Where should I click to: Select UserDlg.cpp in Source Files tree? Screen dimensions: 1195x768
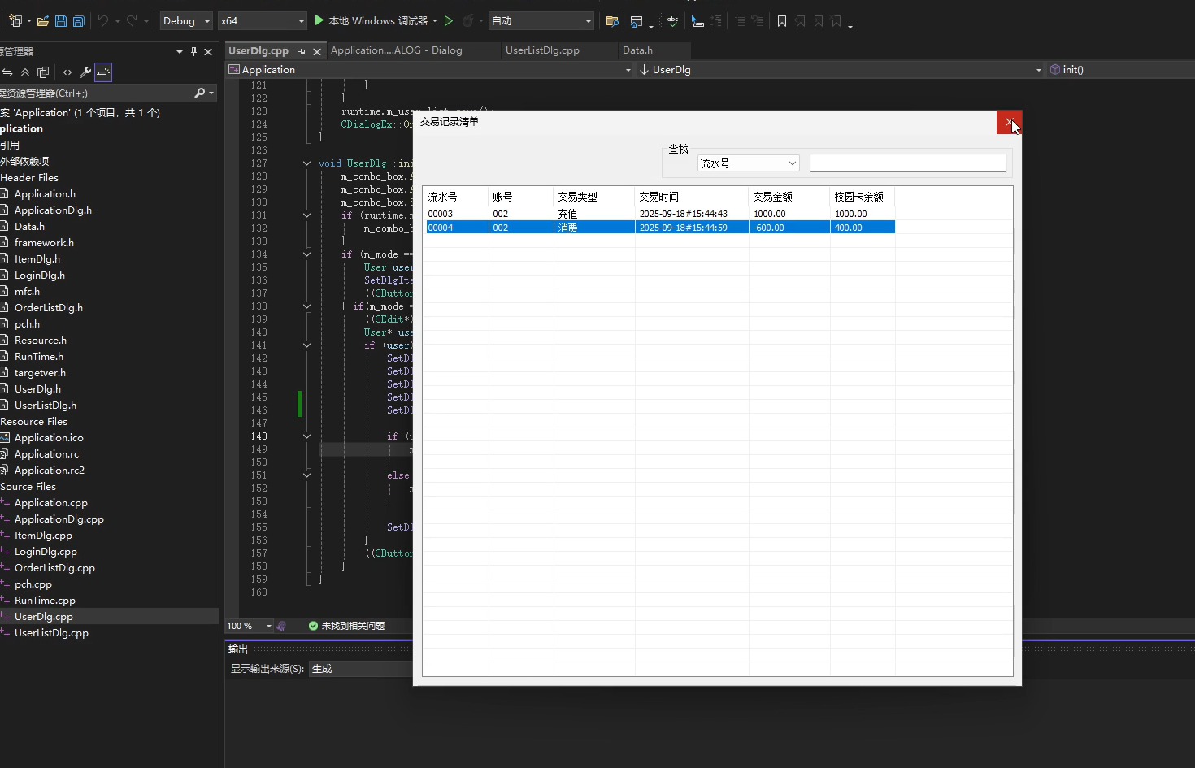44,616
